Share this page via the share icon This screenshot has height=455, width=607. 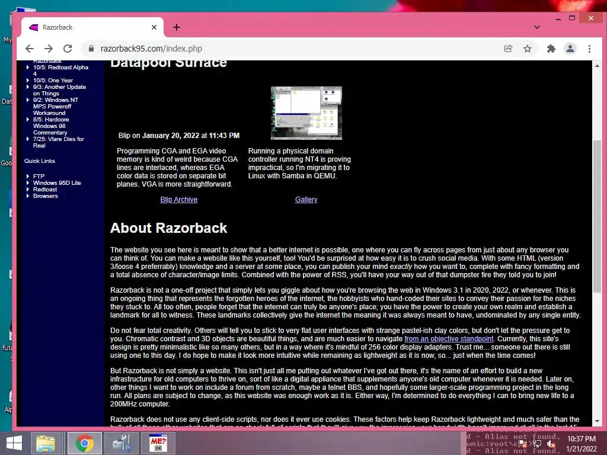point(508,49)
